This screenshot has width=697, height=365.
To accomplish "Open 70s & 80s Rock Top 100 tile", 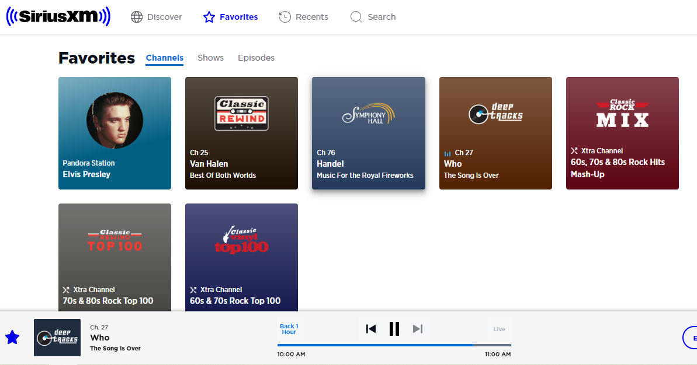I will (x=115, y=257).
